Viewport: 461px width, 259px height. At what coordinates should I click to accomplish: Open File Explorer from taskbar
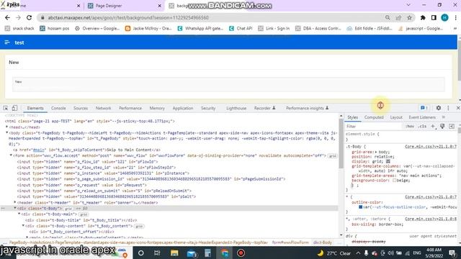coord(174,253)
